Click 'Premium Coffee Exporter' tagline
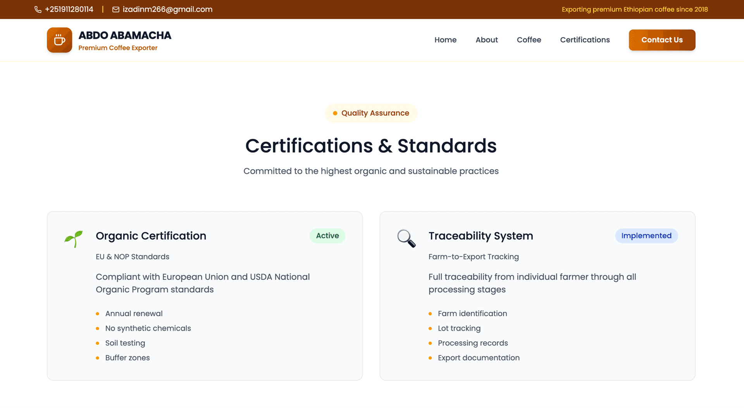 118,48
